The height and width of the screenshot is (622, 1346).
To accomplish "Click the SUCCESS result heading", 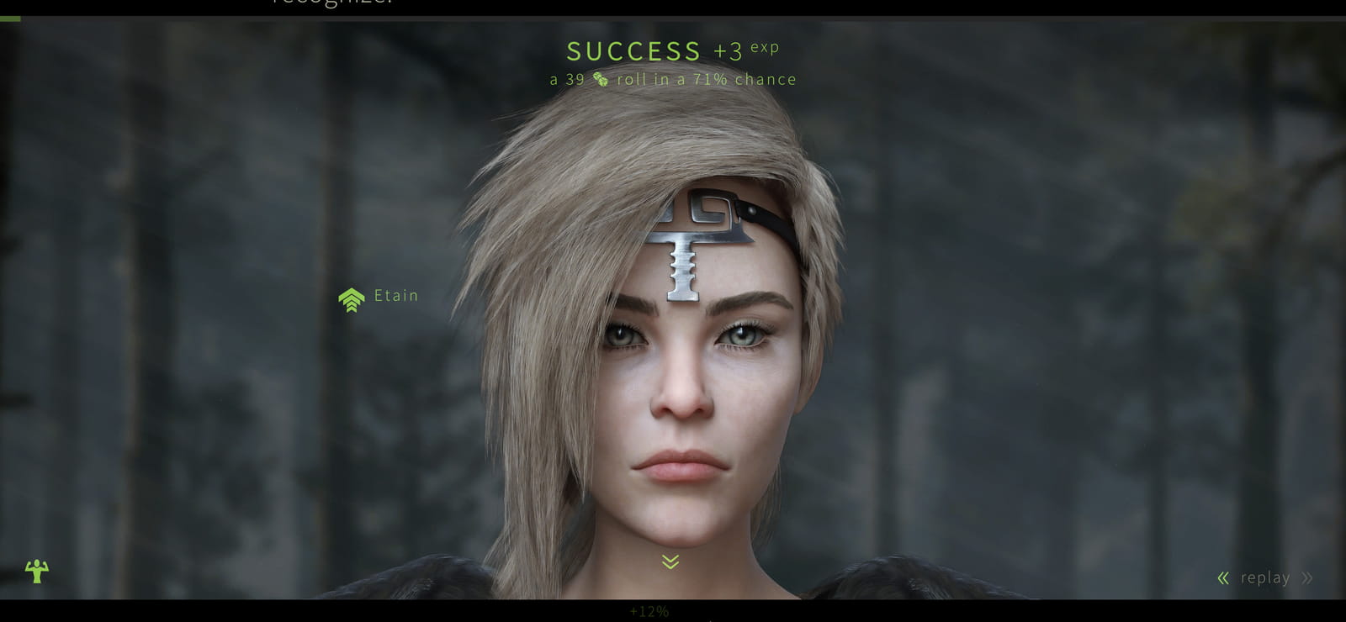I will 633,51.
